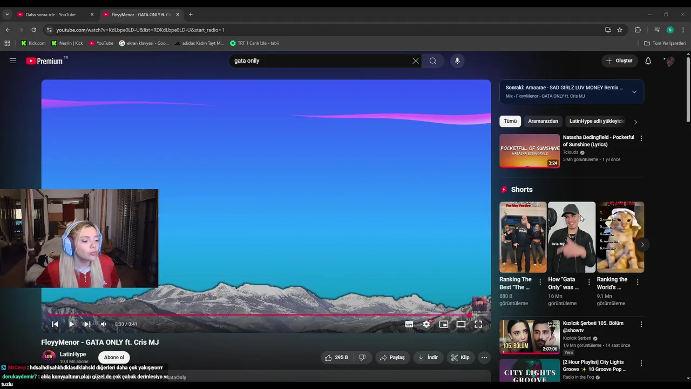Open Ranking the World's cat short
Screen dimensions: 691x389
[x=620, y=237]
